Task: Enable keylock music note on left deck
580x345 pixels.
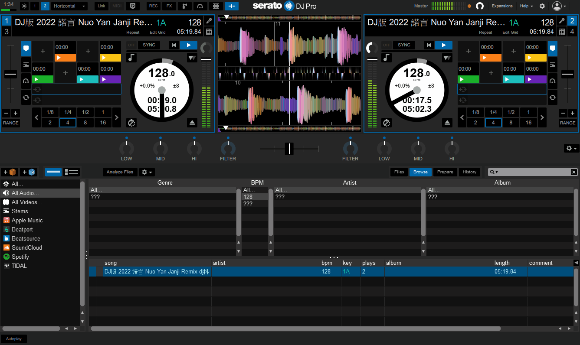Action: pos(131,58)
